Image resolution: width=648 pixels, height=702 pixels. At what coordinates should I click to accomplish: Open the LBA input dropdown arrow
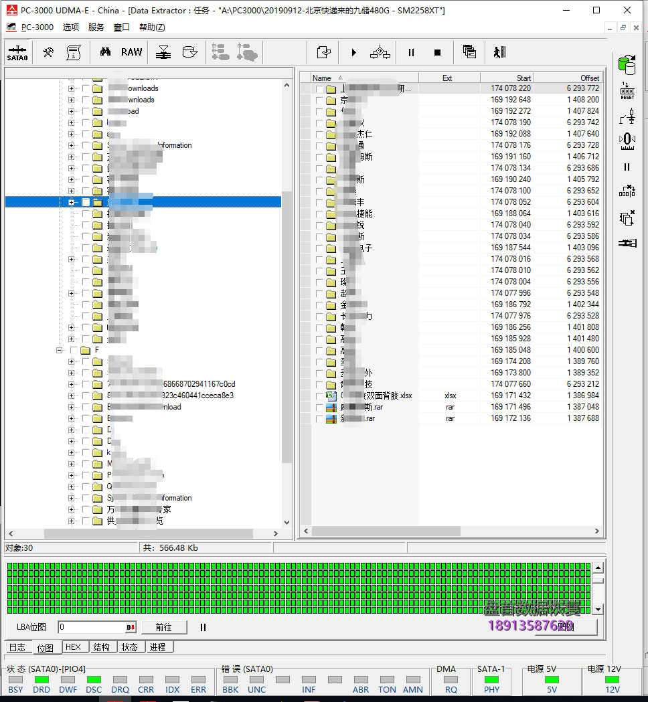coord(131,627)
